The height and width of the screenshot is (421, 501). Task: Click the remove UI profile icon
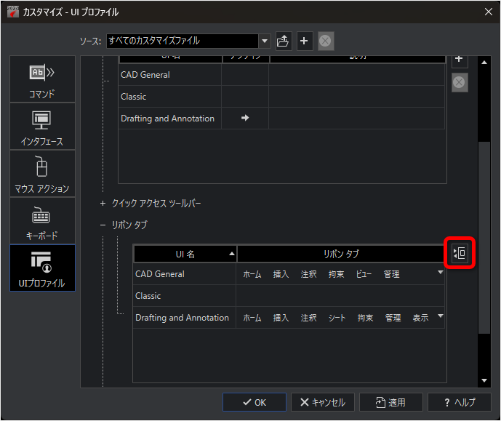coord(460,82)
